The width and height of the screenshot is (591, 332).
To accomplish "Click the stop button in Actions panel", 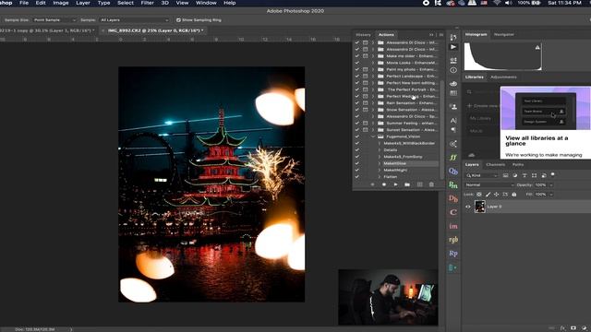I will click(x=372, y=184).
